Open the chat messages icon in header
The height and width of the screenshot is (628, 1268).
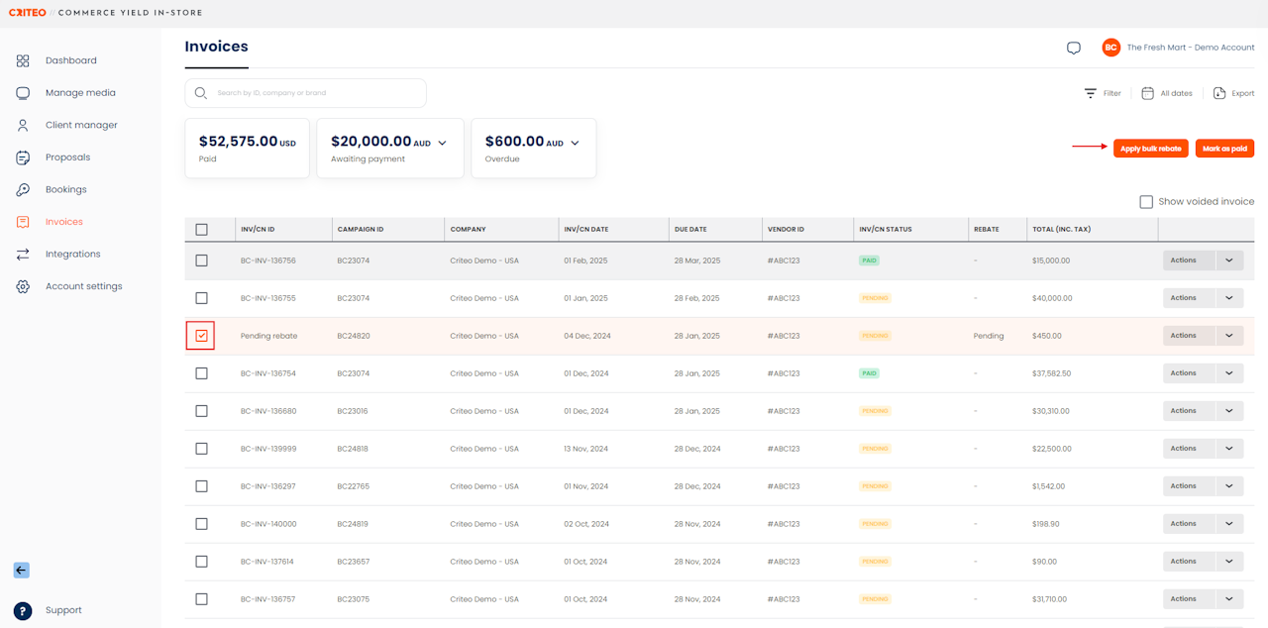coord(1073,48)
